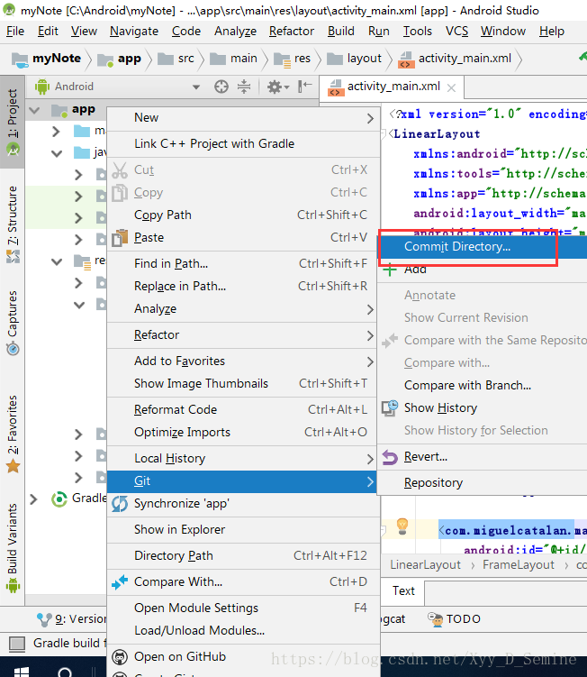
Task: Click the Show History clock icon
Action: click(390, 408)
